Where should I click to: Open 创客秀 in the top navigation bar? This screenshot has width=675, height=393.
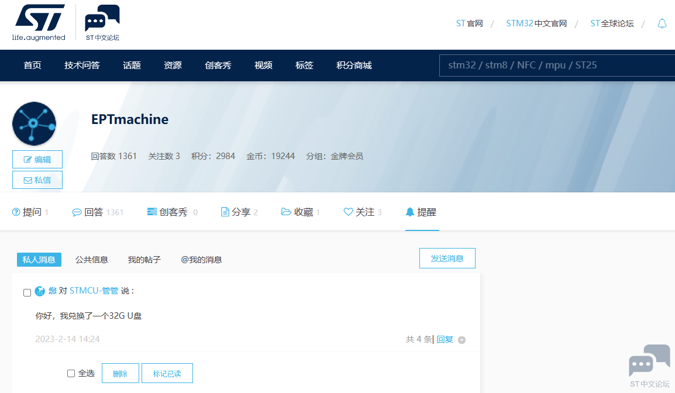[x=218, y=65]
